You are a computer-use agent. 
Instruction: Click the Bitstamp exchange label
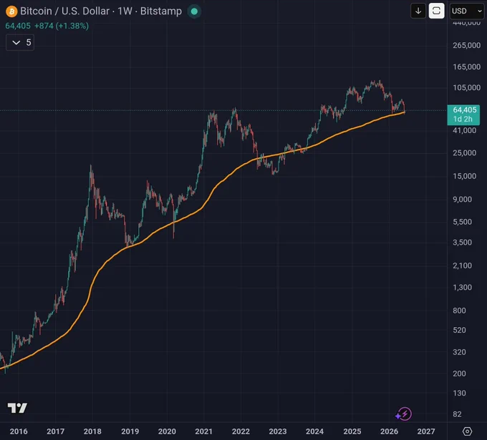pyautogui.click(x=161, y=11)
